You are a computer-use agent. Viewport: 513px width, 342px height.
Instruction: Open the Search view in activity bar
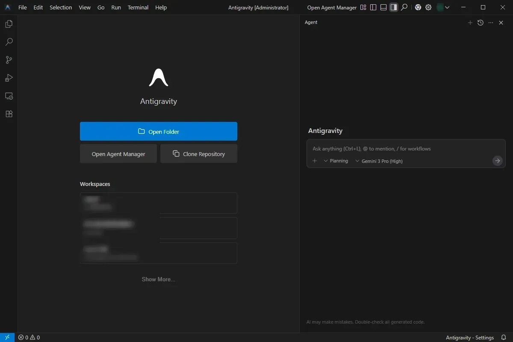9,42
